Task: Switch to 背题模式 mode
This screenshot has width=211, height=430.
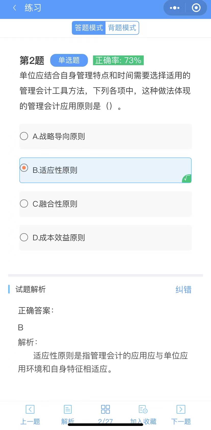Action: coord(122,28)
